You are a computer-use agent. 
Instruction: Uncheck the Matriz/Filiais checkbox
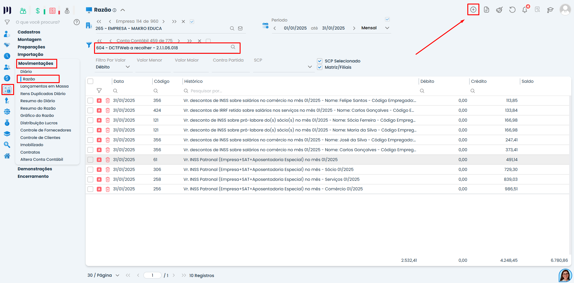pos(320,67)
